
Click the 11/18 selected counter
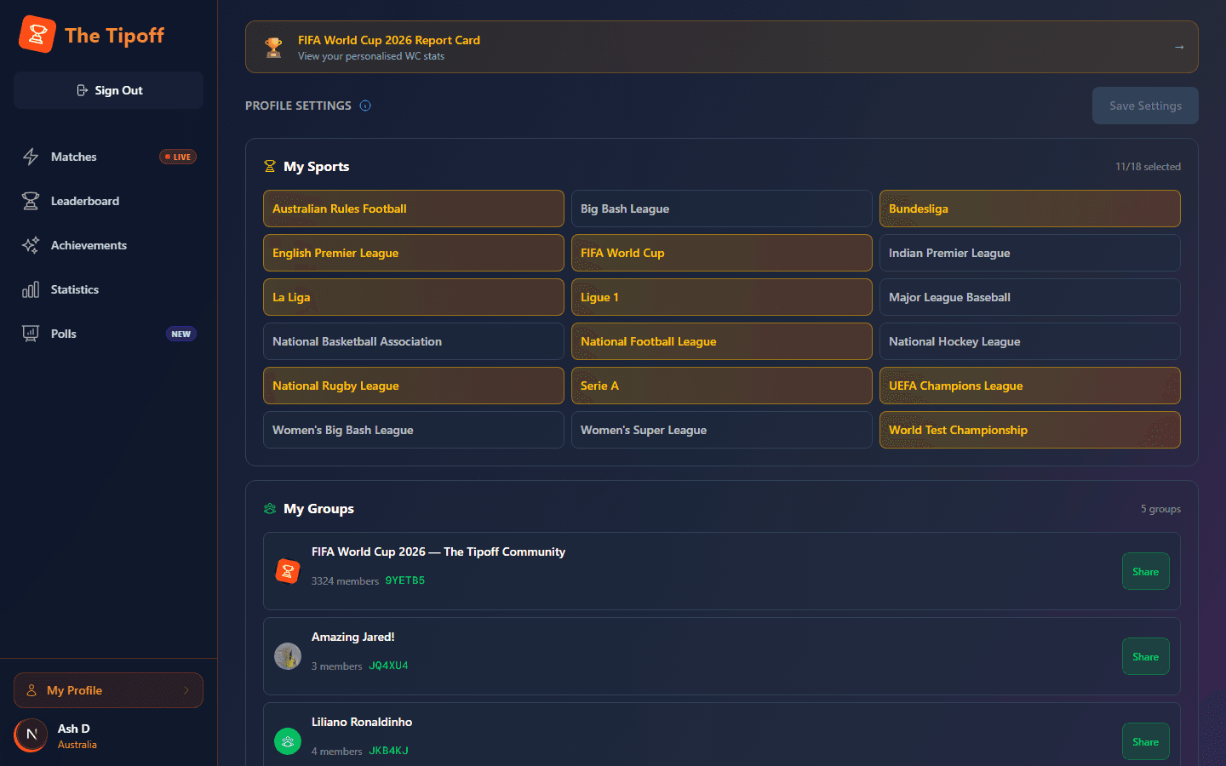(x=1148, y=167)
